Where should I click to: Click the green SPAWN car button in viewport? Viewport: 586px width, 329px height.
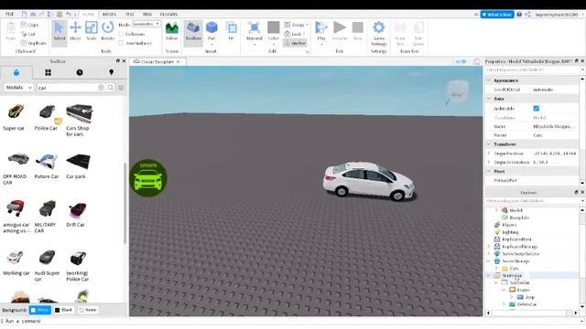point(148,178)
